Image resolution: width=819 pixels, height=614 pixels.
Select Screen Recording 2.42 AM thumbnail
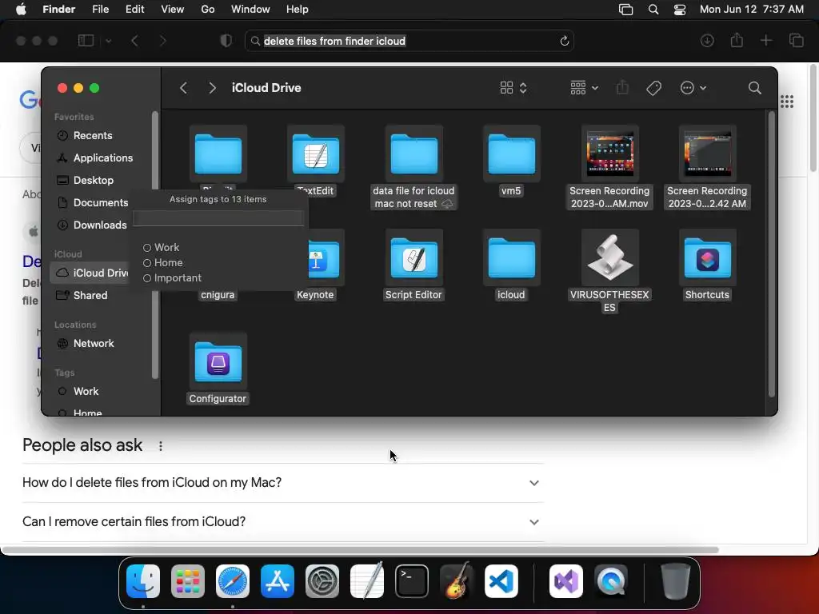(x=707, y=154)
